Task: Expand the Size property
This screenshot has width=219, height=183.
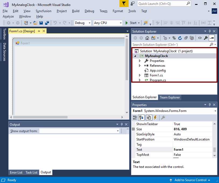Action: click(133, 129)
